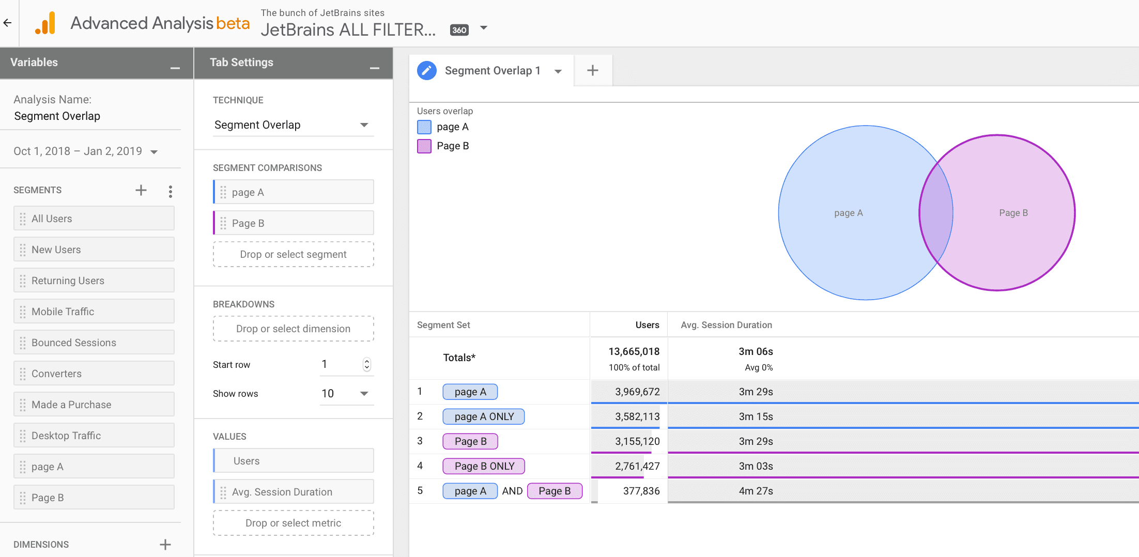Add a new analysis tab
The width and height of the screenshot is (1139, 557).
(593, 71)
